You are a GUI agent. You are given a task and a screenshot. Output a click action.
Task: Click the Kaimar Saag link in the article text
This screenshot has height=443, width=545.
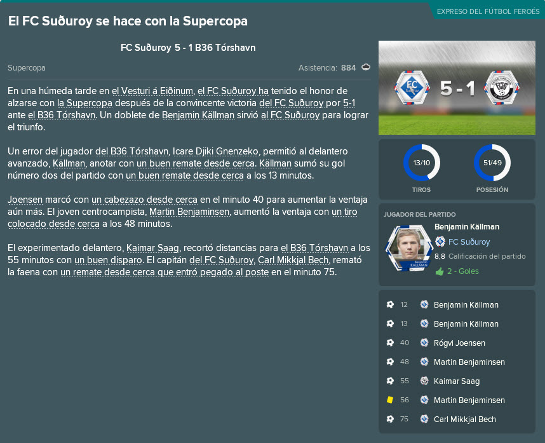pyautogui.click(x=152, y=248)
